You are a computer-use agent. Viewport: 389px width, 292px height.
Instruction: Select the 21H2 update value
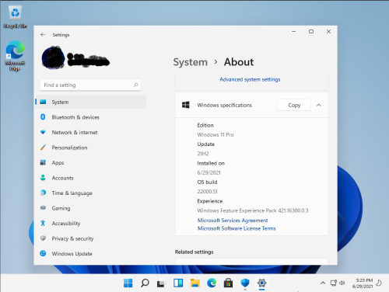tap(203, 154)
